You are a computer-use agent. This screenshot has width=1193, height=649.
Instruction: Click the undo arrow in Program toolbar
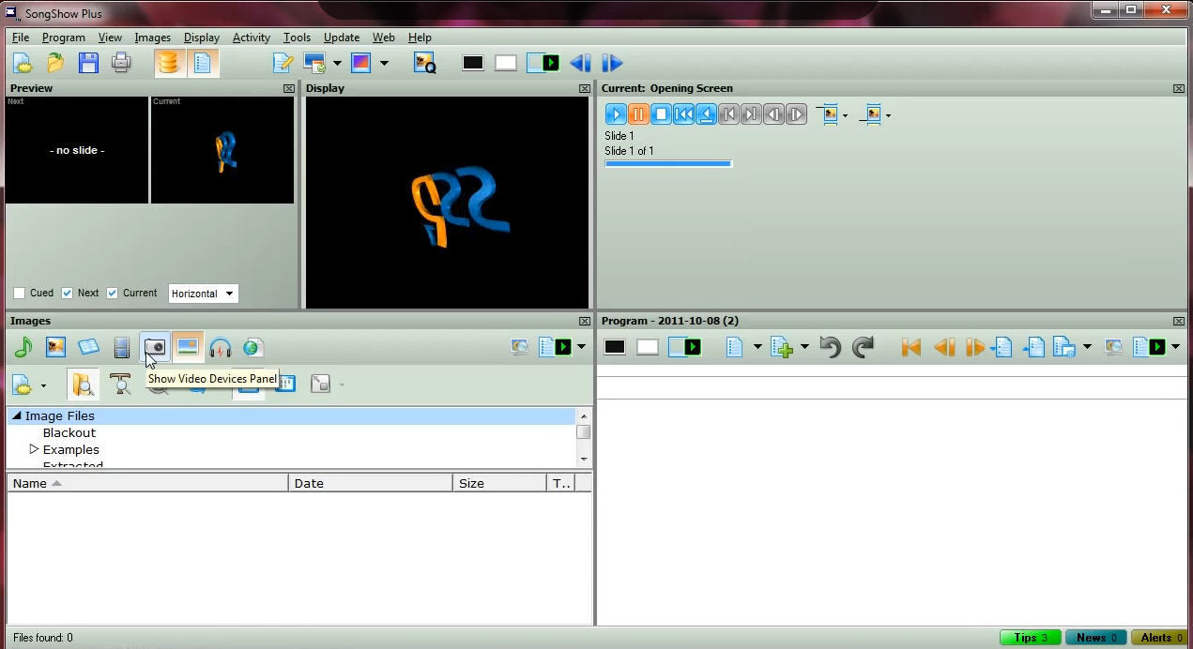(x=830, y=347)
